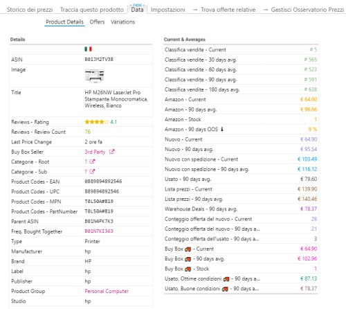This screenshot has width=346, height=309.
Task: Click external link icon next to 3rd Party
Action: 112,152
